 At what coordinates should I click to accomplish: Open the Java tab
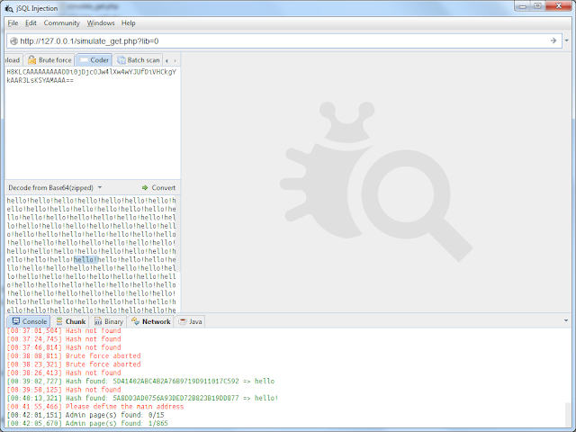190,321
